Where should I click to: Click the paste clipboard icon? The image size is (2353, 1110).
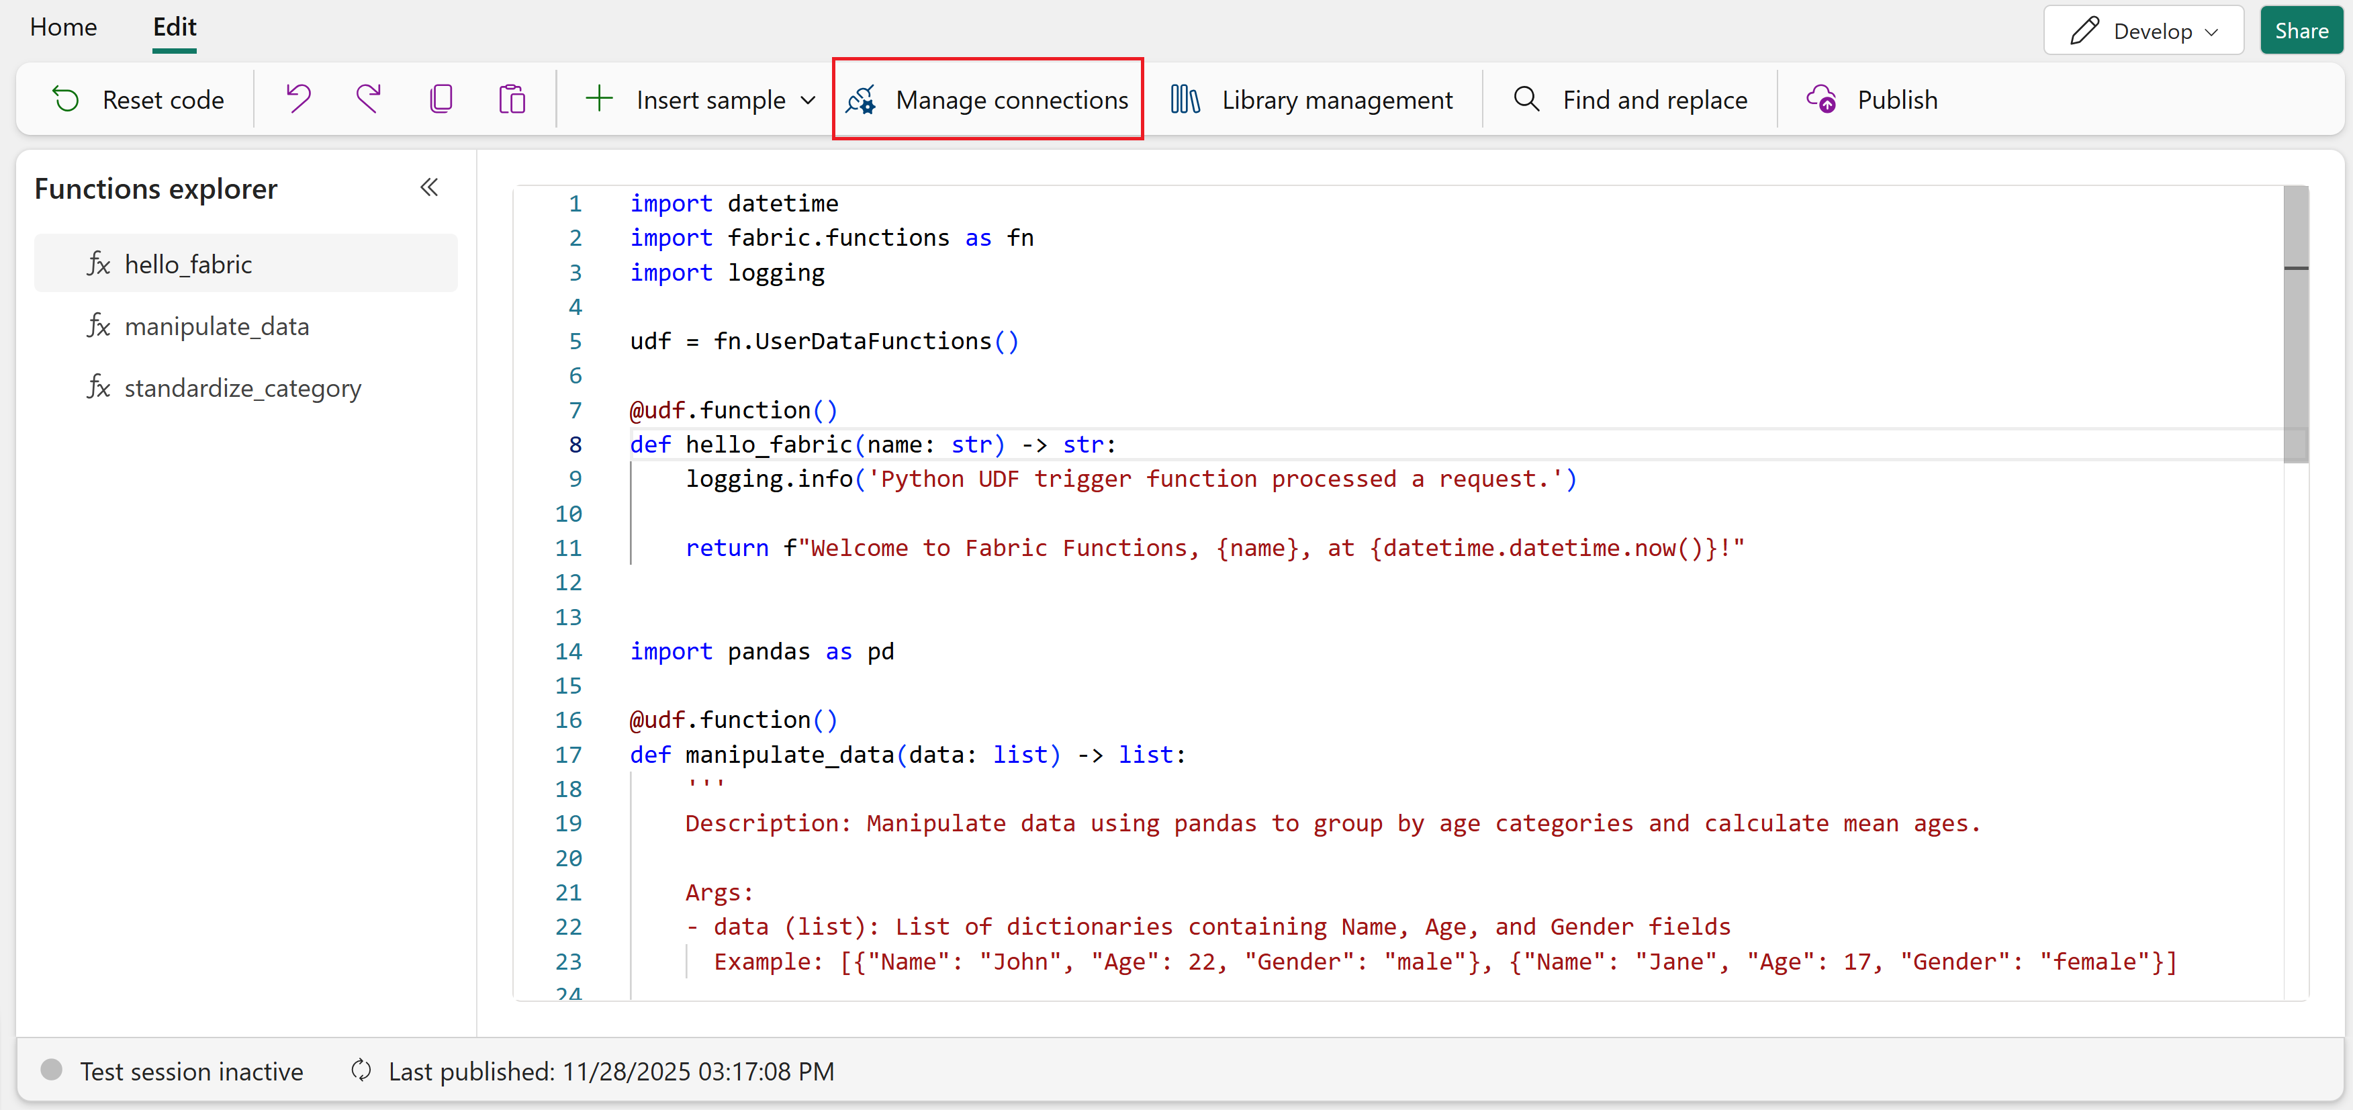coord(512,99)
